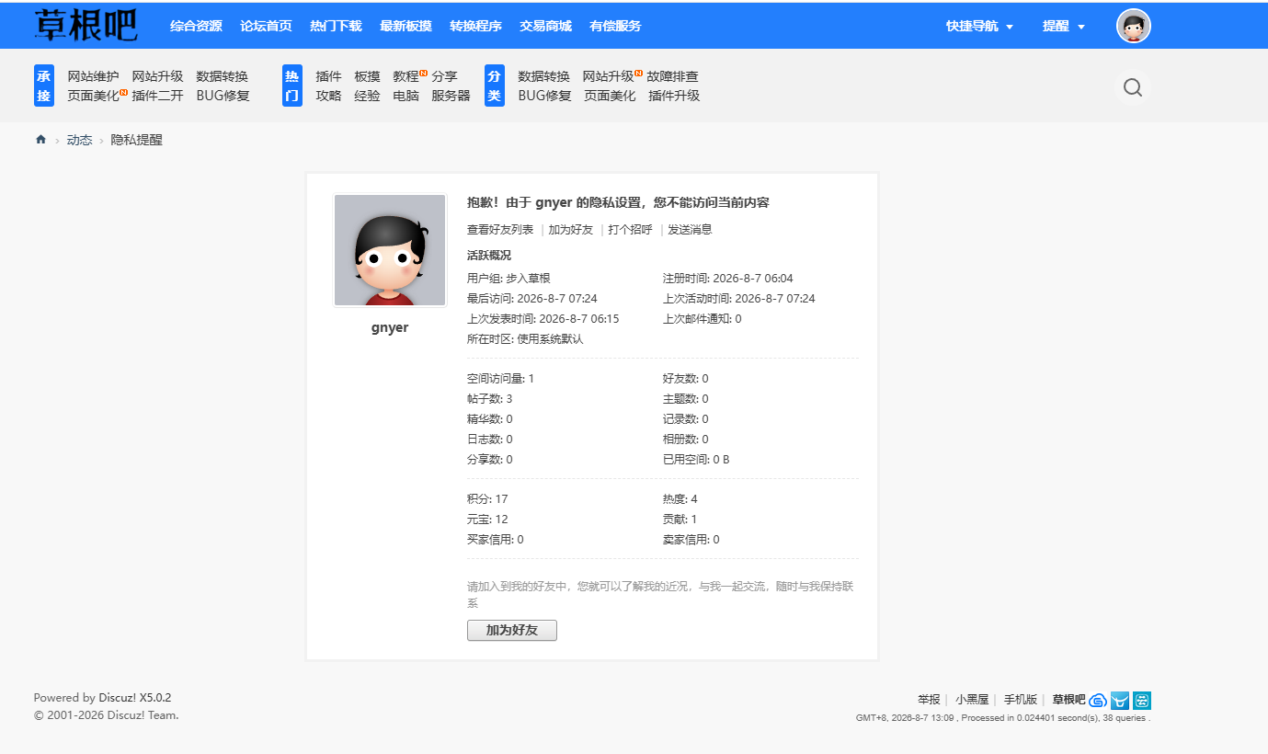
Task: Expand the 快捷导航 dropdown
Action: click(x=979, y=26)
